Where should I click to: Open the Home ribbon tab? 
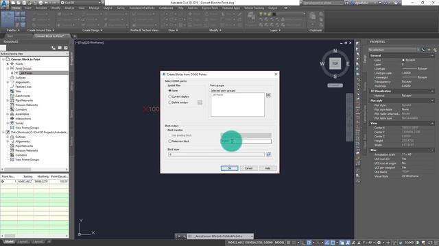coord(16,8)
